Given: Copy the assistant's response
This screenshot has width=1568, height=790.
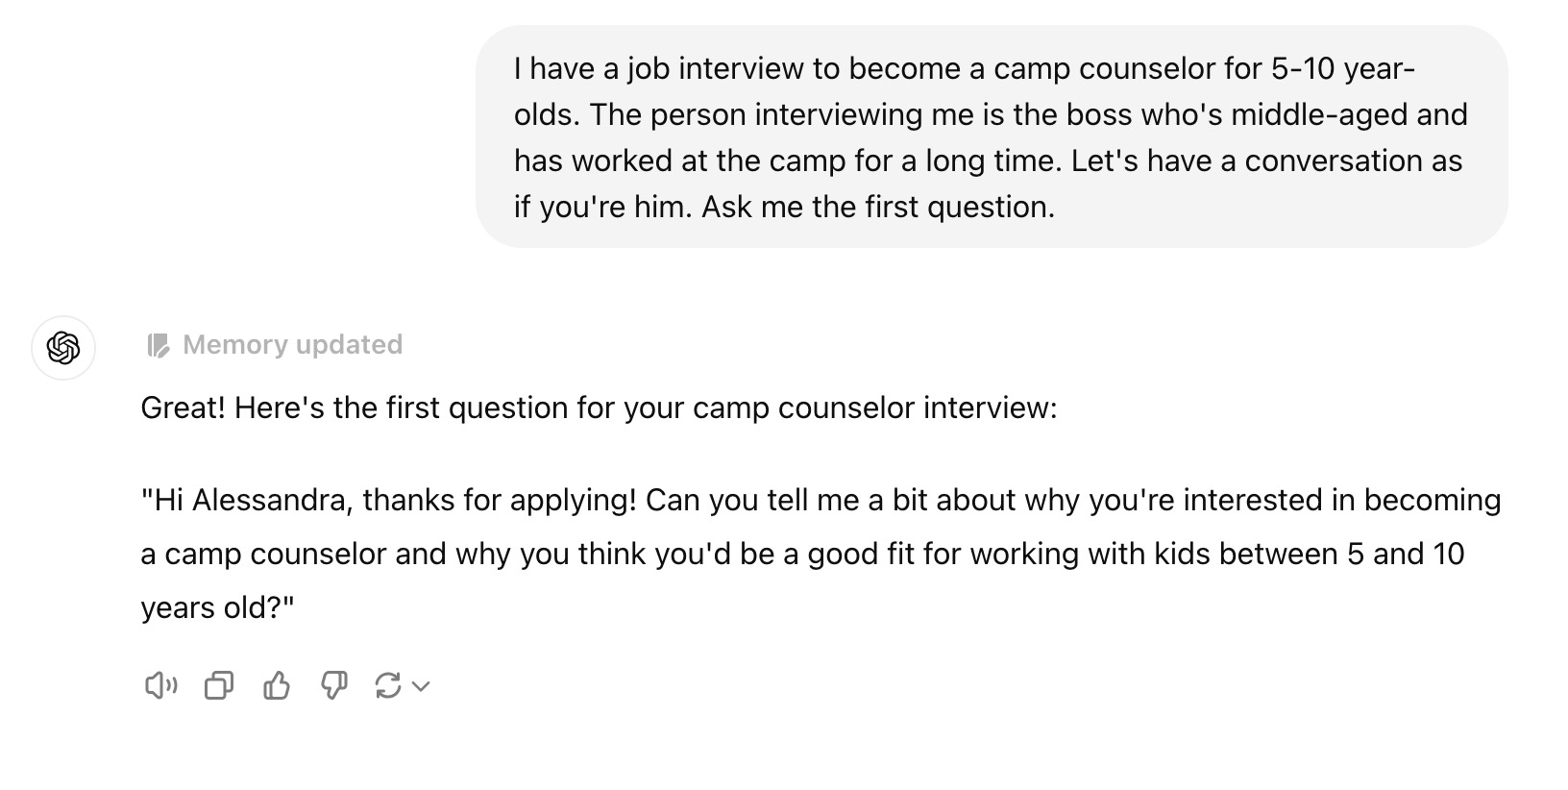Looking at the screenshot, I should point(219,685).
